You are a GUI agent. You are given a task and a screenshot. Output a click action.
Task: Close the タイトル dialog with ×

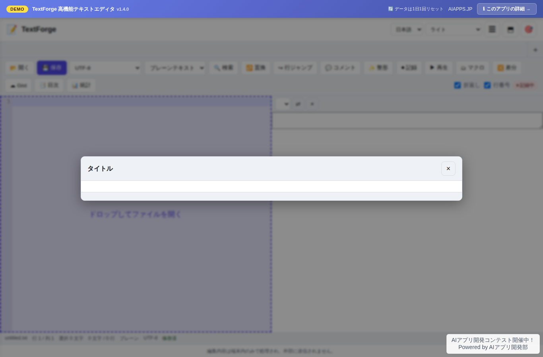click(x=448, y=169)
